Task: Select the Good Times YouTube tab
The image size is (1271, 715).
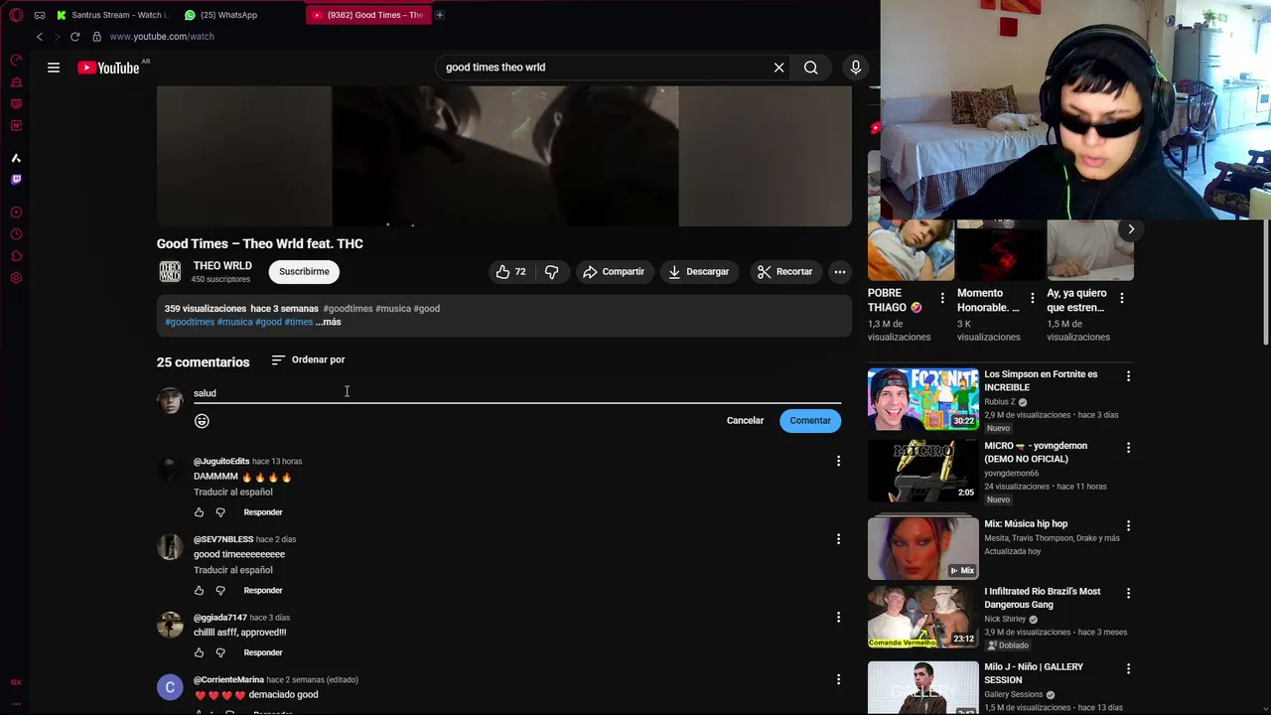Action: tap(368, 15)
